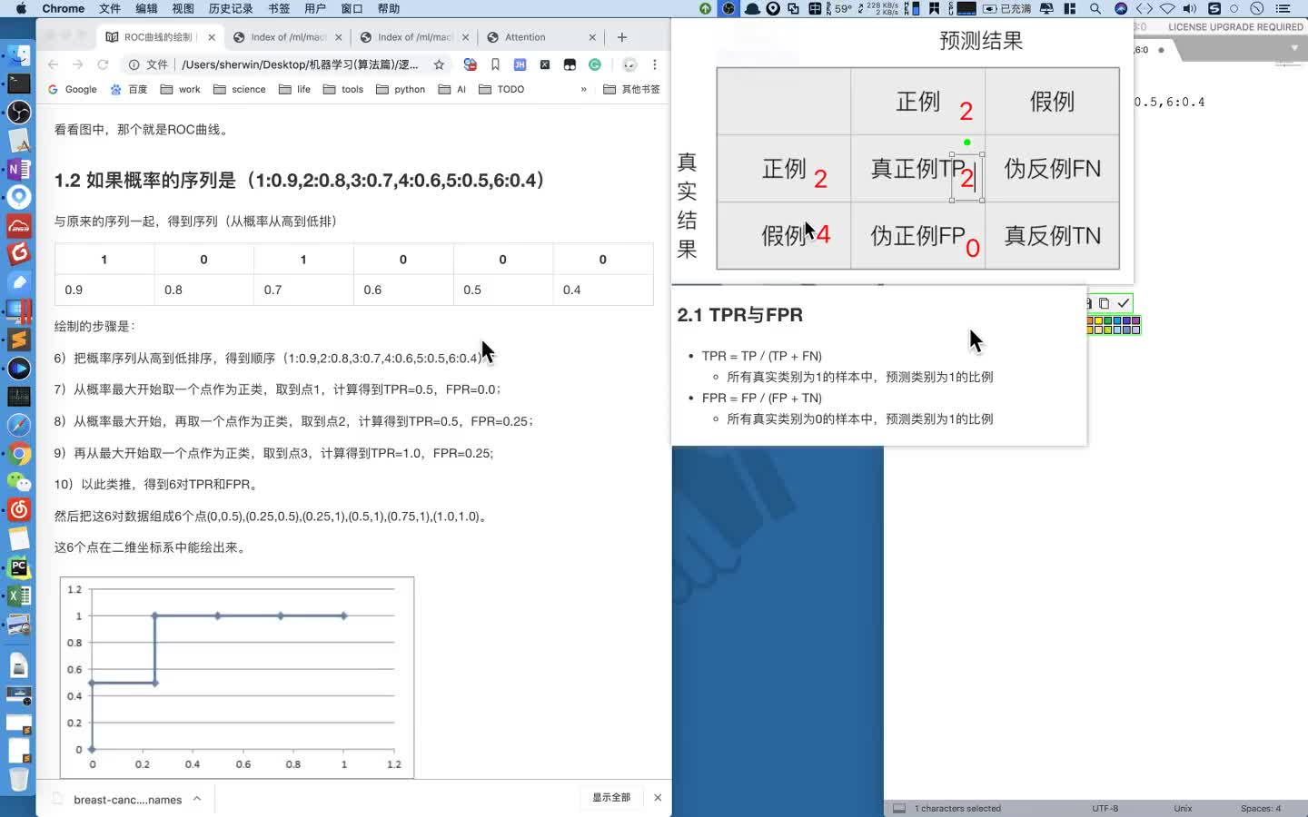Open the Trash in the Dock
The image size is (1308, 817).
click(x=19, y=778)
